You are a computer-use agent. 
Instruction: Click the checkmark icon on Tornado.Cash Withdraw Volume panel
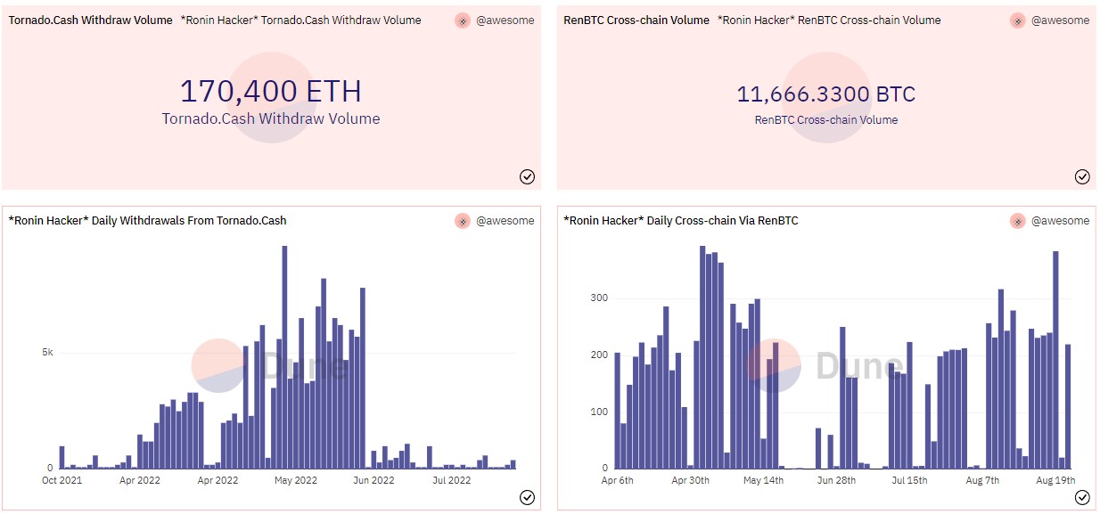[x=527, y=176]
